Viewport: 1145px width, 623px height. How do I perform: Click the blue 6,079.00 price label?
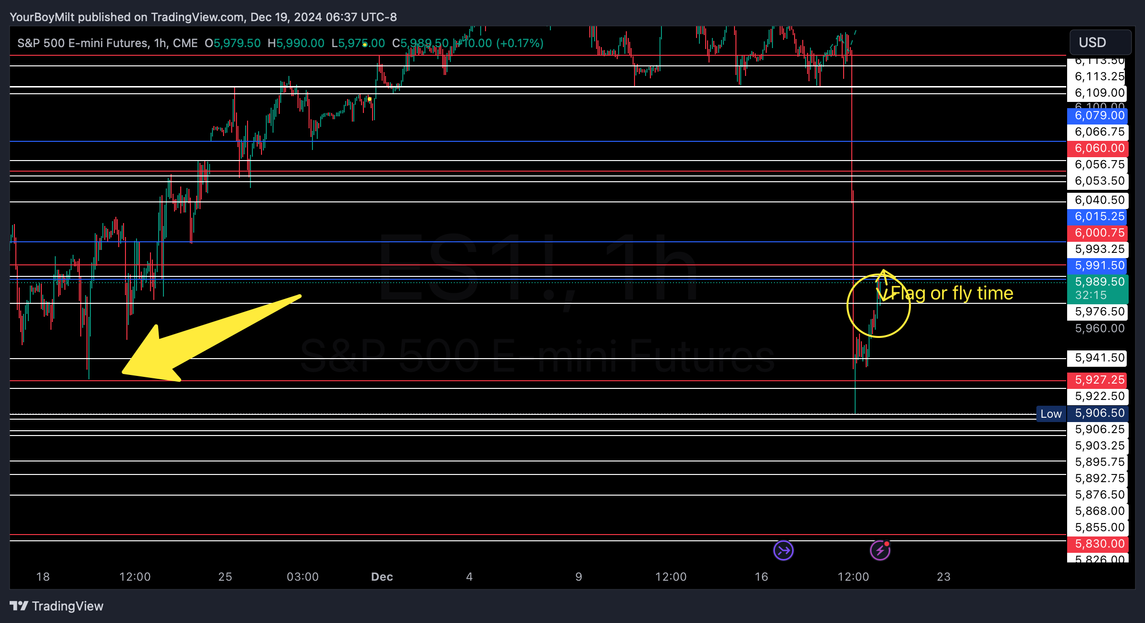click(1099, 115)
